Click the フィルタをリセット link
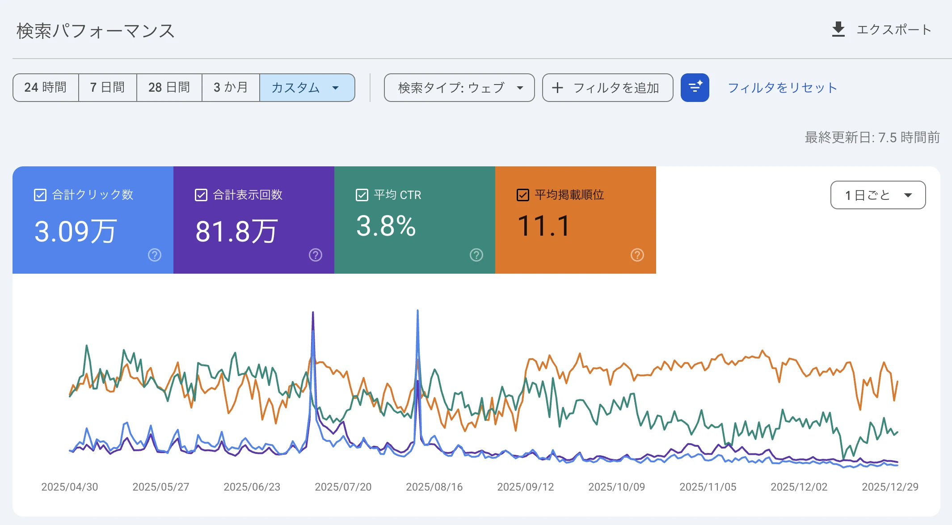Image resolution: width=952 pixels, height=525 pixels. click(x=782, y=88)
